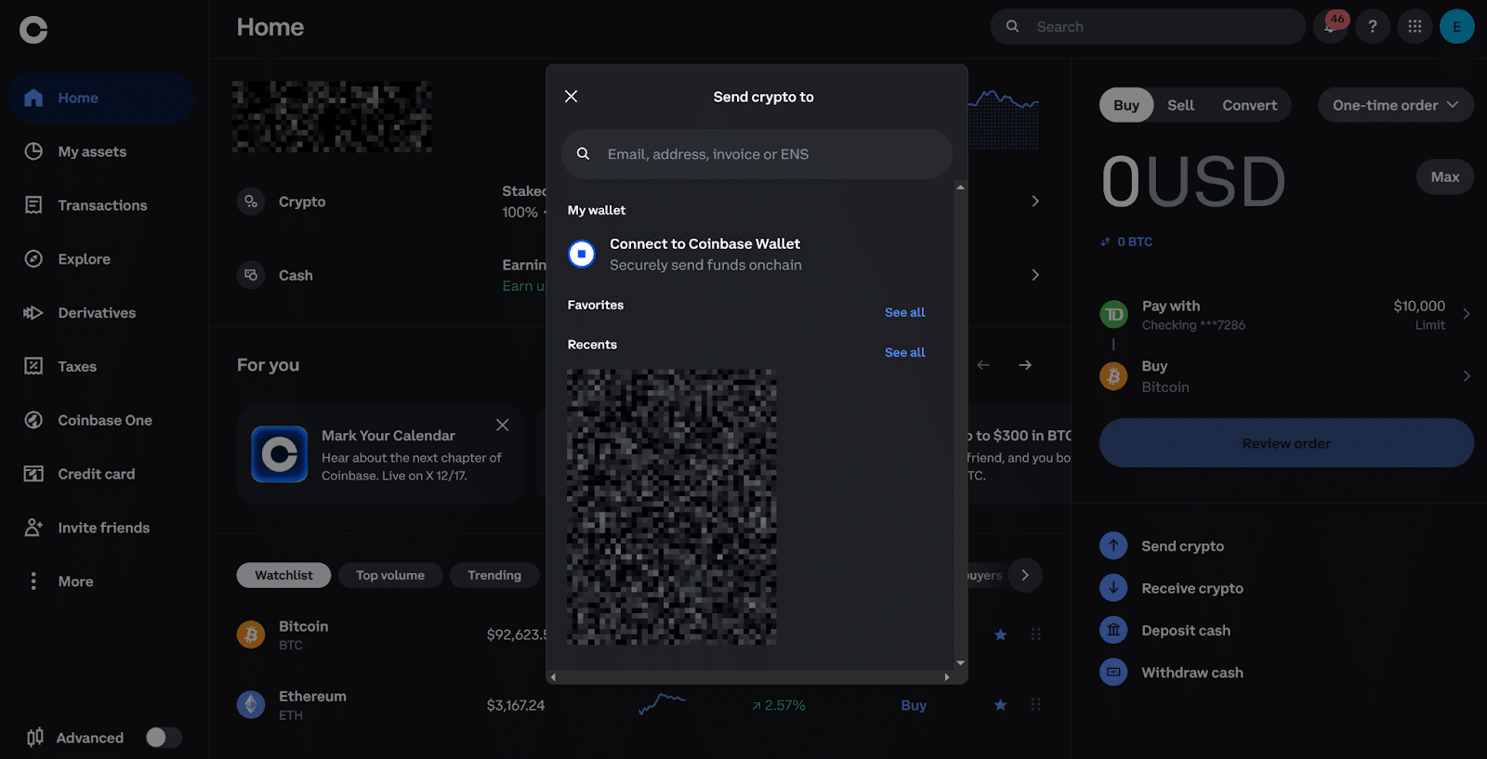Select the Convert tab
Screen dimensions: 1487x759
point(1249,105)
